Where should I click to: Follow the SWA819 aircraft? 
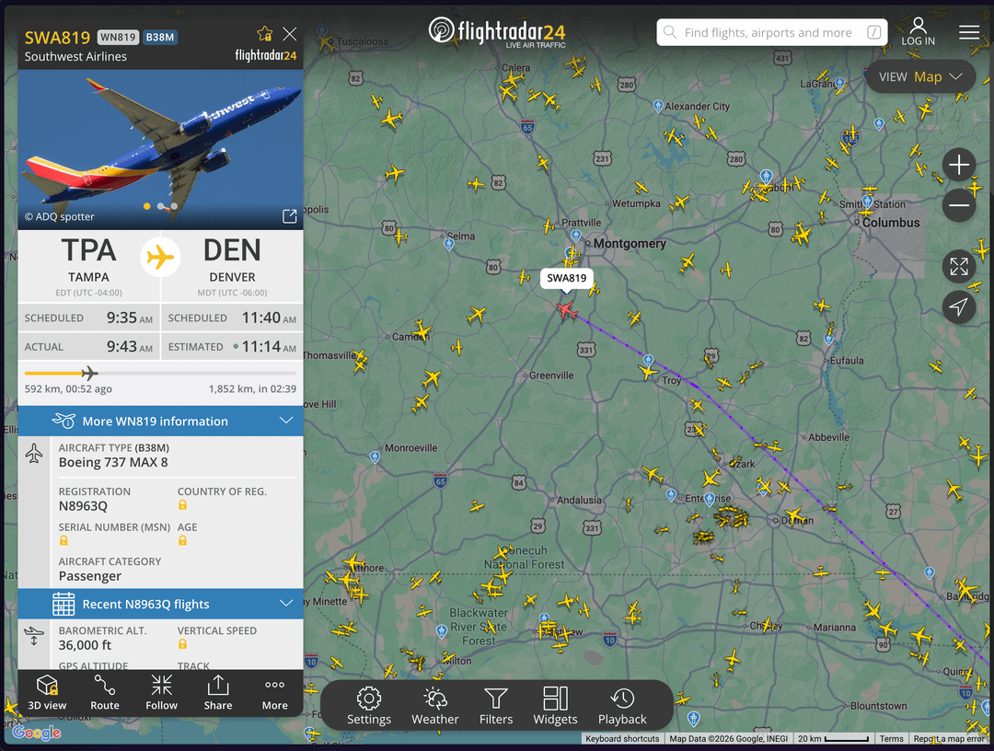pos(162,693)
